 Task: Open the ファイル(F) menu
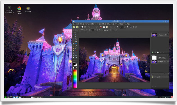(x=76, y=24)
